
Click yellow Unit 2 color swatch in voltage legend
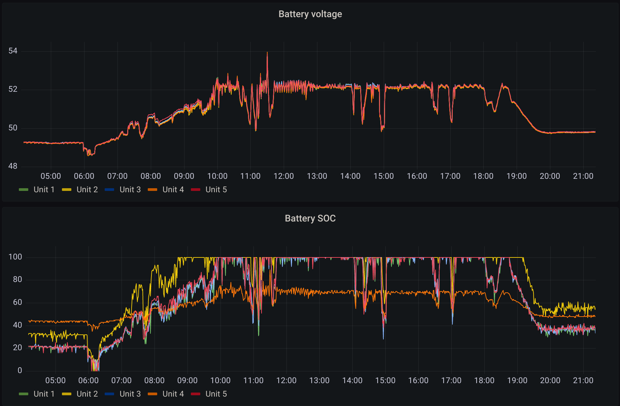pos(67,190)
